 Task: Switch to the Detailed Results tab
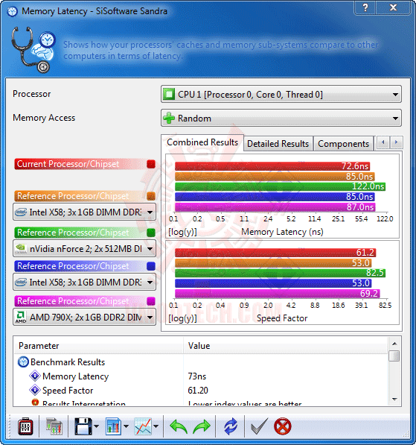278,144
